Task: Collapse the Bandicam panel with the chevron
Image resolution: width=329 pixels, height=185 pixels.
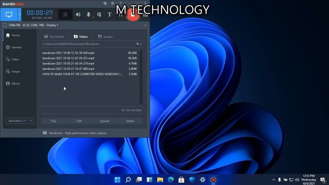Action: [145, 25]
